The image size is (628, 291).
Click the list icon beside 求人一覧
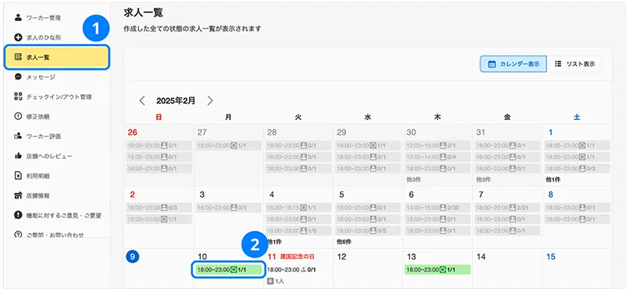[17, 57]
